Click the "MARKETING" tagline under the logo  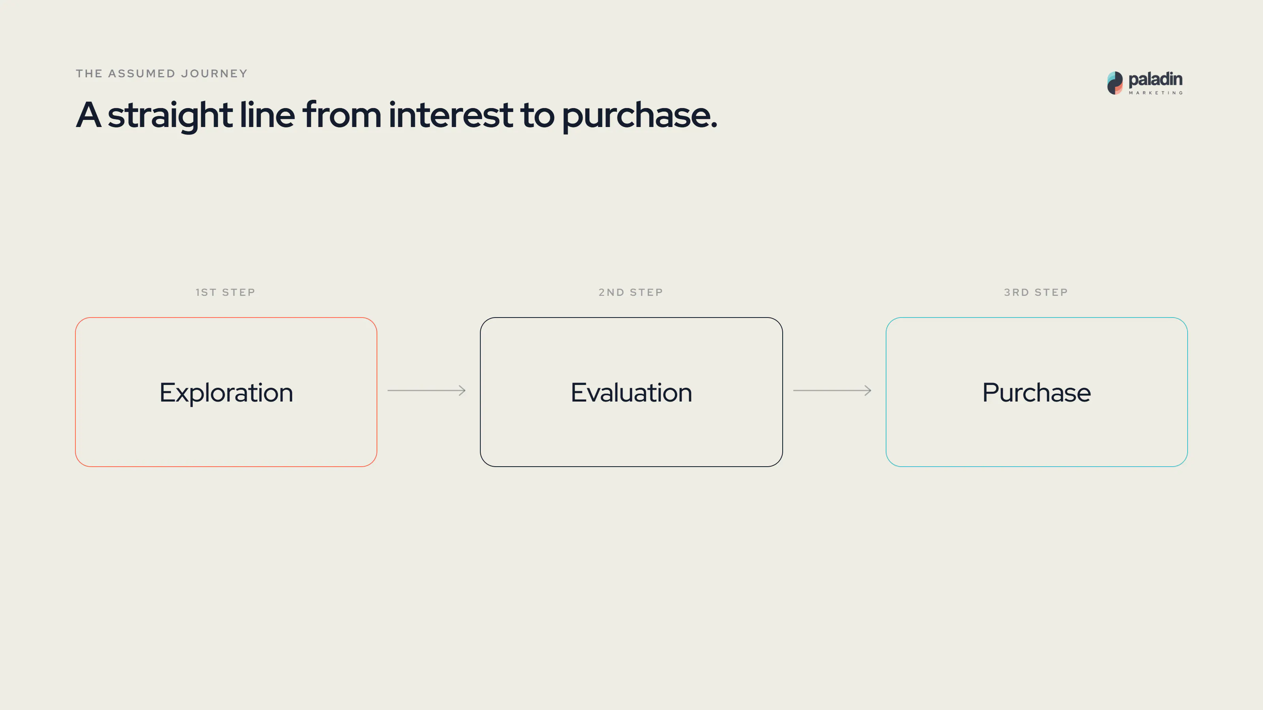pos(1156,93)
